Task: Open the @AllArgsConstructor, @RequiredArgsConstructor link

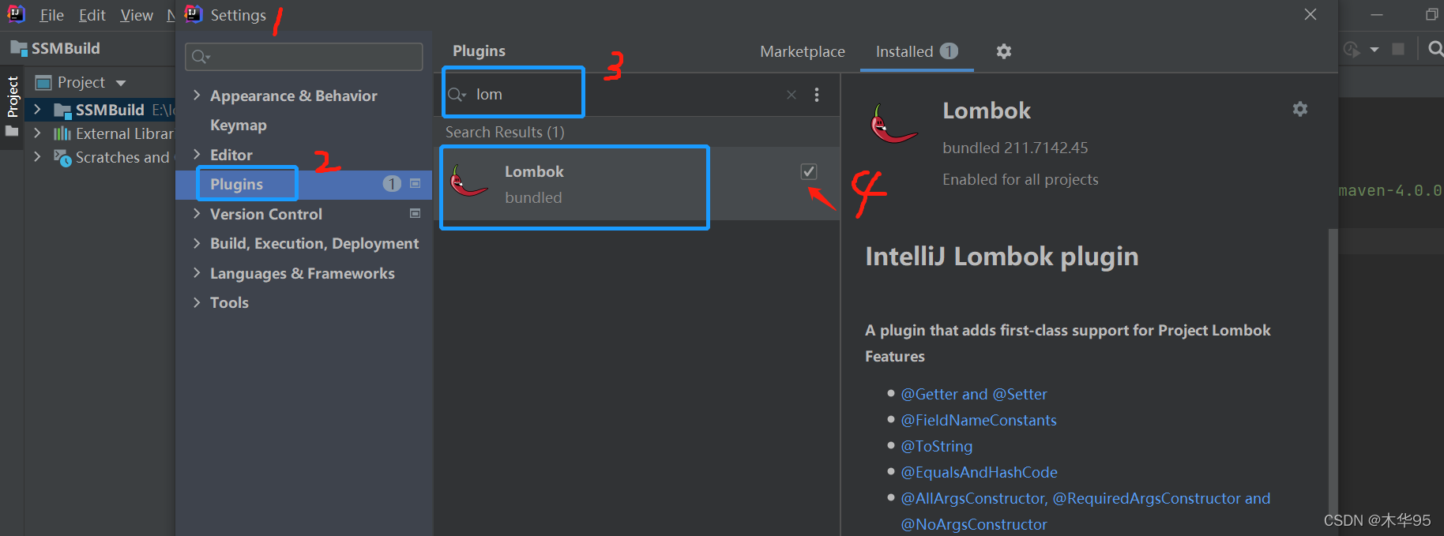Action: coord(1085,498)
